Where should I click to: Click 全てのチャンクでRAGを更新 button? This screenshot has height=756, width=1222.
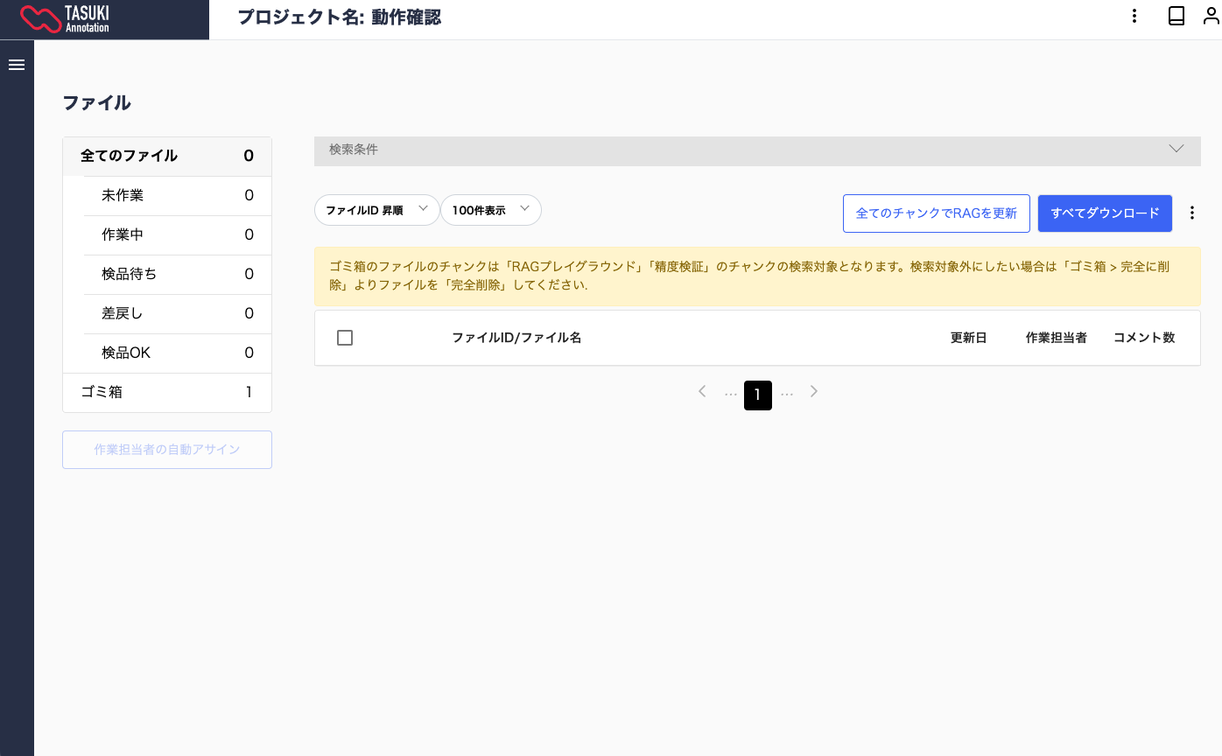click(x=937, y=213)
